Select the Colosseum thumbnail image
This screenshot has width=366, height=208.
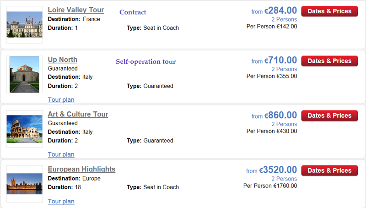25,129
